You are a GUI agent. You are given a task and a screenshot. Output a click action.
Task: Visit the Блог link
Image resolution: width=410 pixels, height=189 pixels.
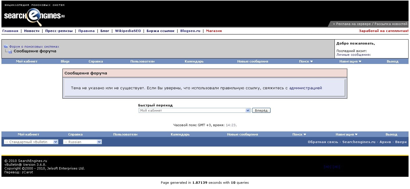pos(105,31)
